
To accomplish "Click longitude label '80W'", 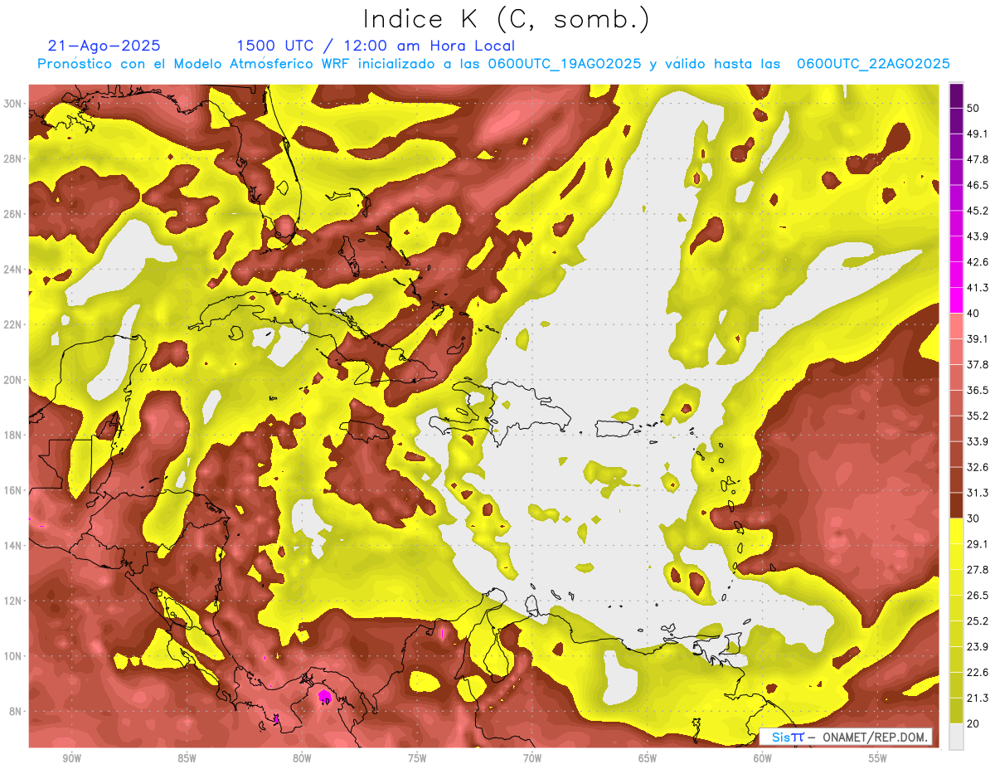I will pyautogui.click(x=302, y=758).
